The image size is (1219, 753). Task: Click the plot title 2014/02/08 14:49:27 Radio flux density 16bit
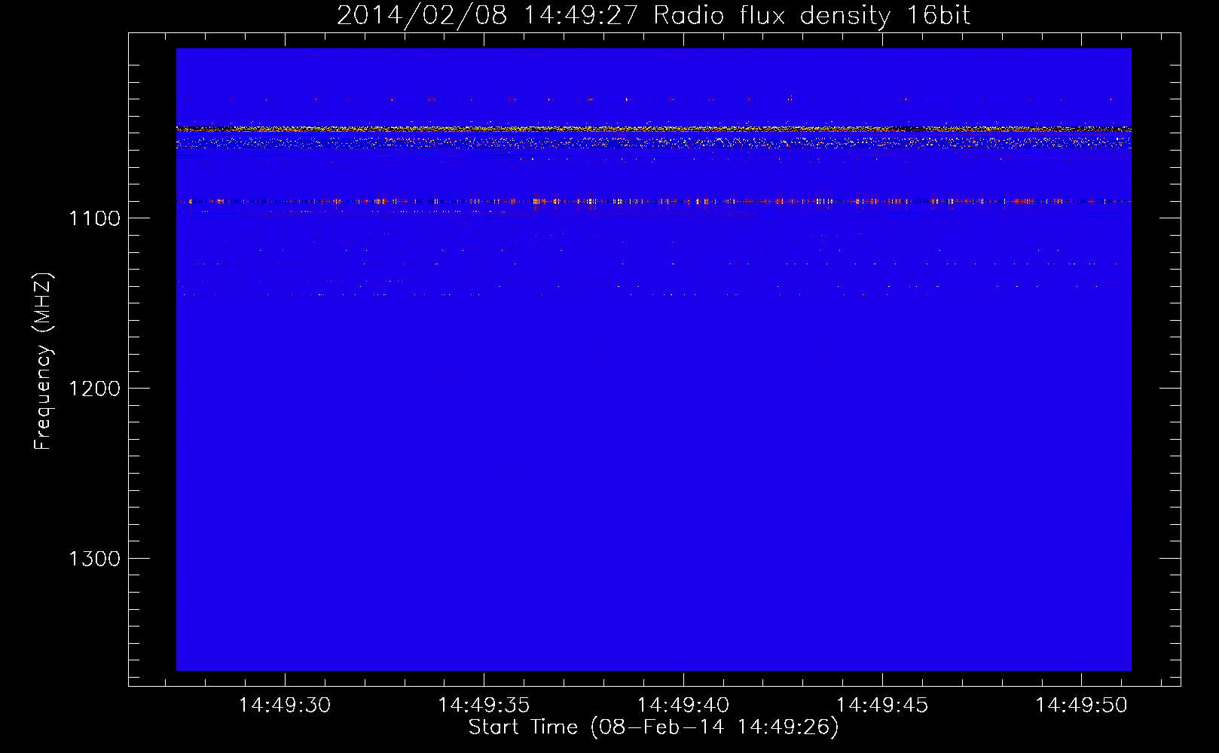[653, 15]
